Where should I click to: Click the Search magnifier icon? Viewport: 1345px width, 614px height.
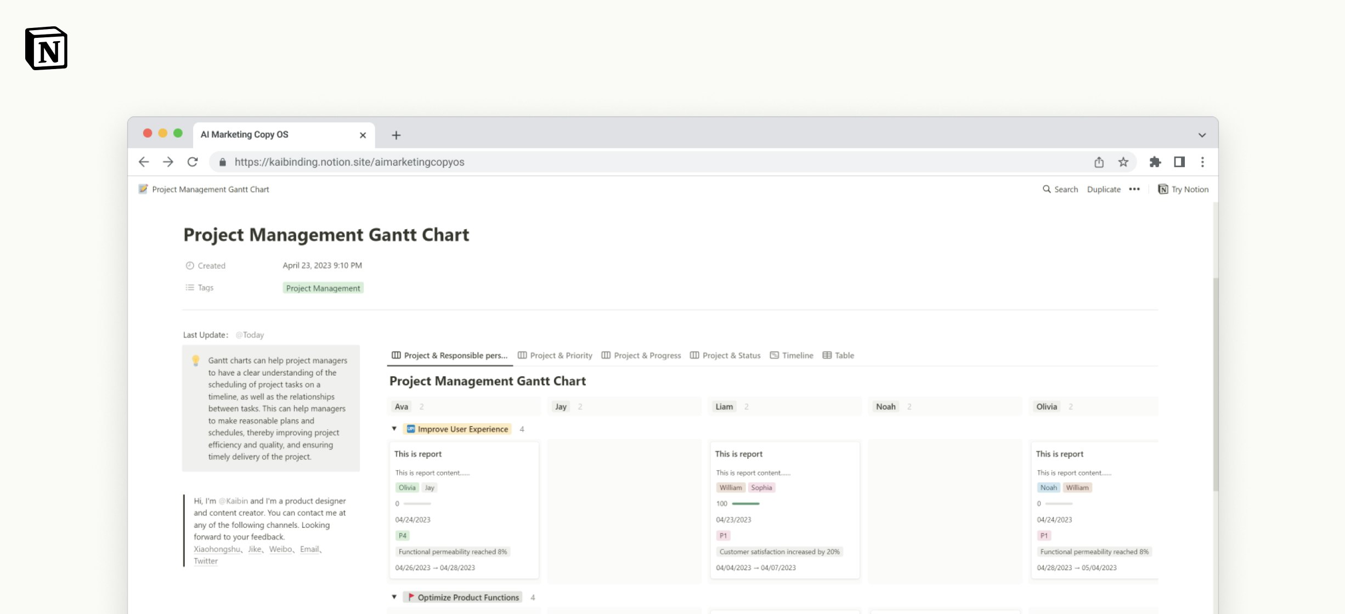click(x=1047, y=189)
